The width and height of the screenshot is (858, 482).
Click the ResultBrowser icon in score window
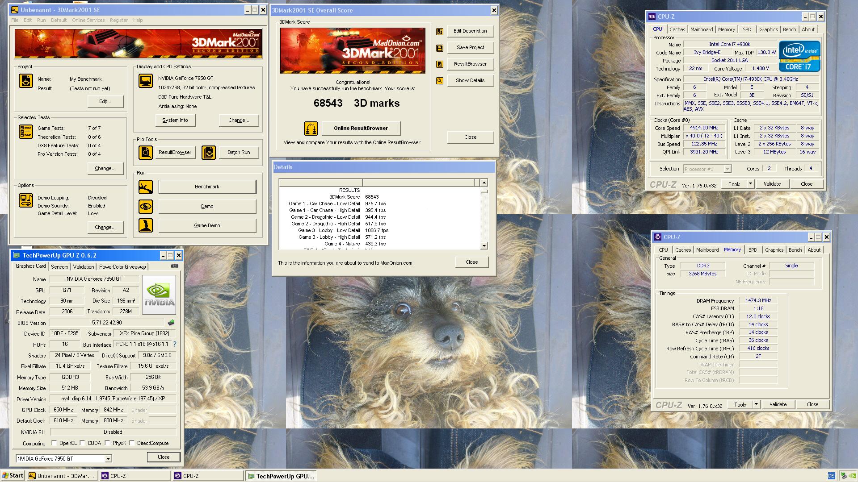click(x=440, y=64)
